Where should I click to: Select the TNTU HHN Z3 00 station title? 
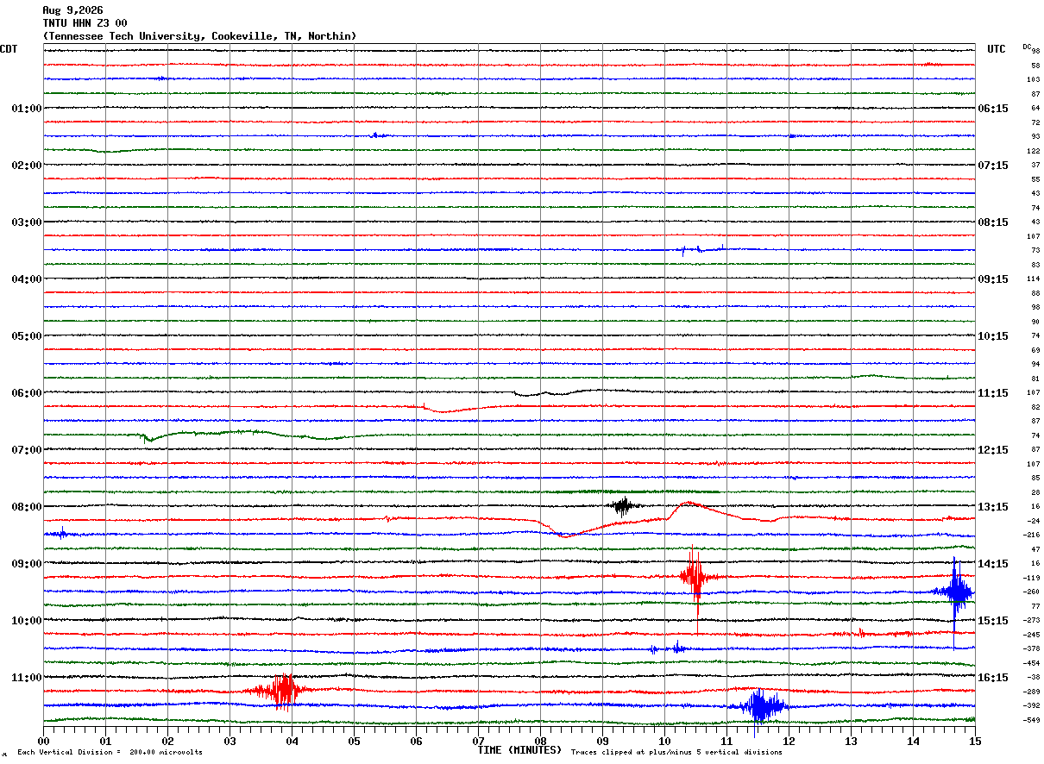click(85, 23)
